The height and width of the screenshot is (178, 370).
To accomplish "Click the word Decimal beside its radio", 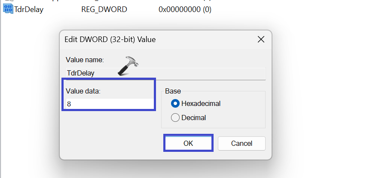I will pyautogui.click(x=193, y=117).
